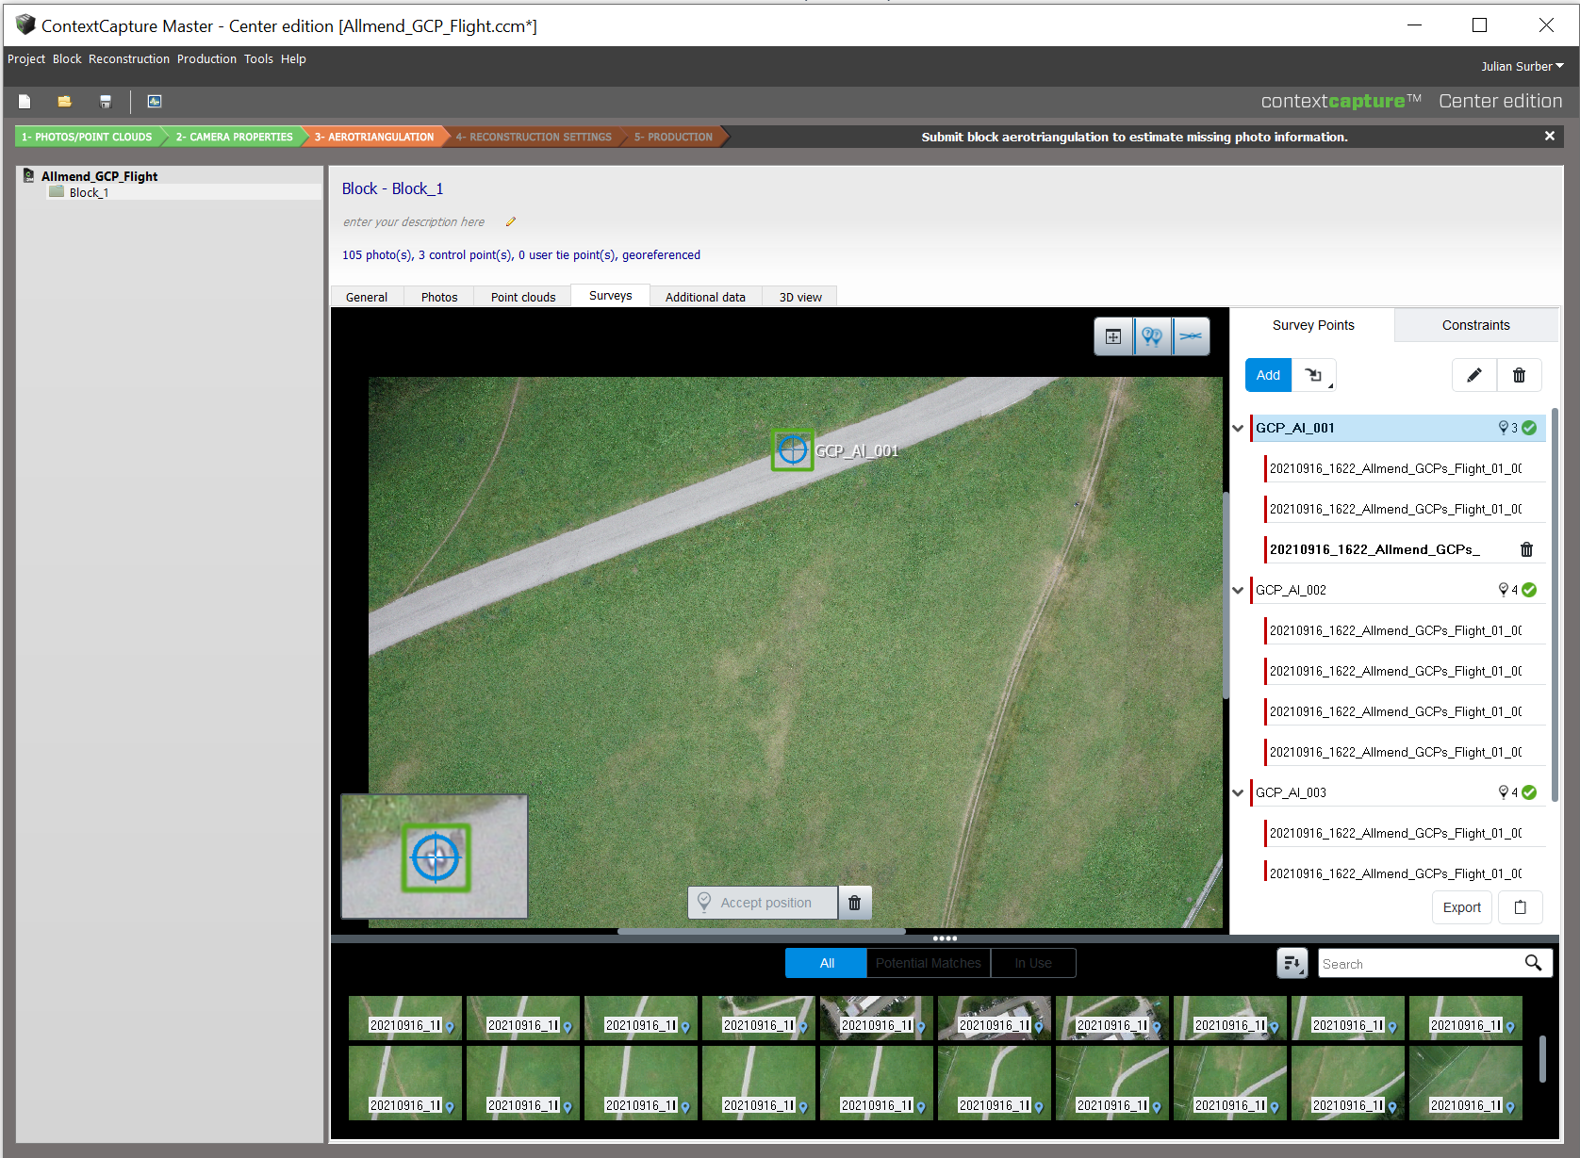
Task: Edit the selected survey point with the pencil
Action: 1473,375
